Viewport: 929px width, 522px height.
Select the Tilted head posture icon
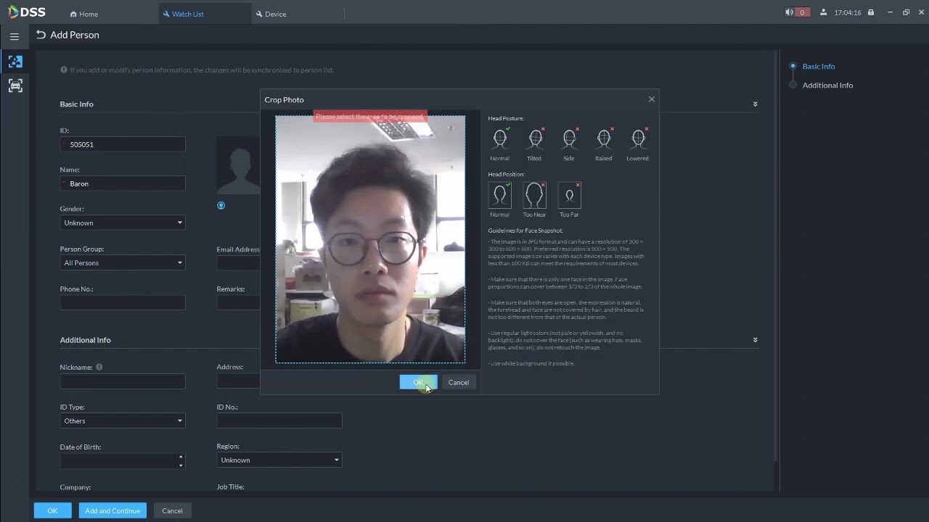click(x=535, y=138)
